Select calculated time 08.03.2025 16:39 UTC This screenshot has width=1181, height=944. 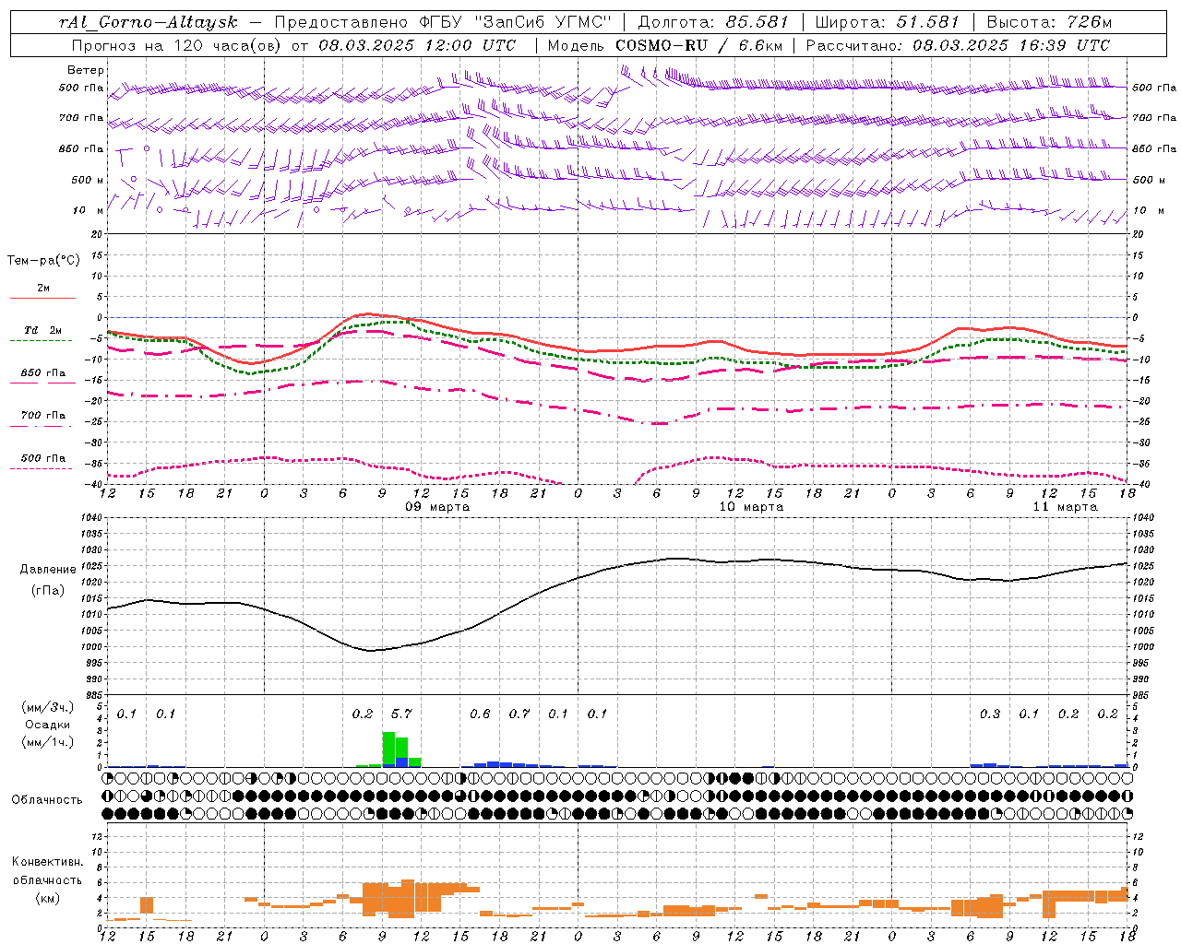[x=1011, y=45]
